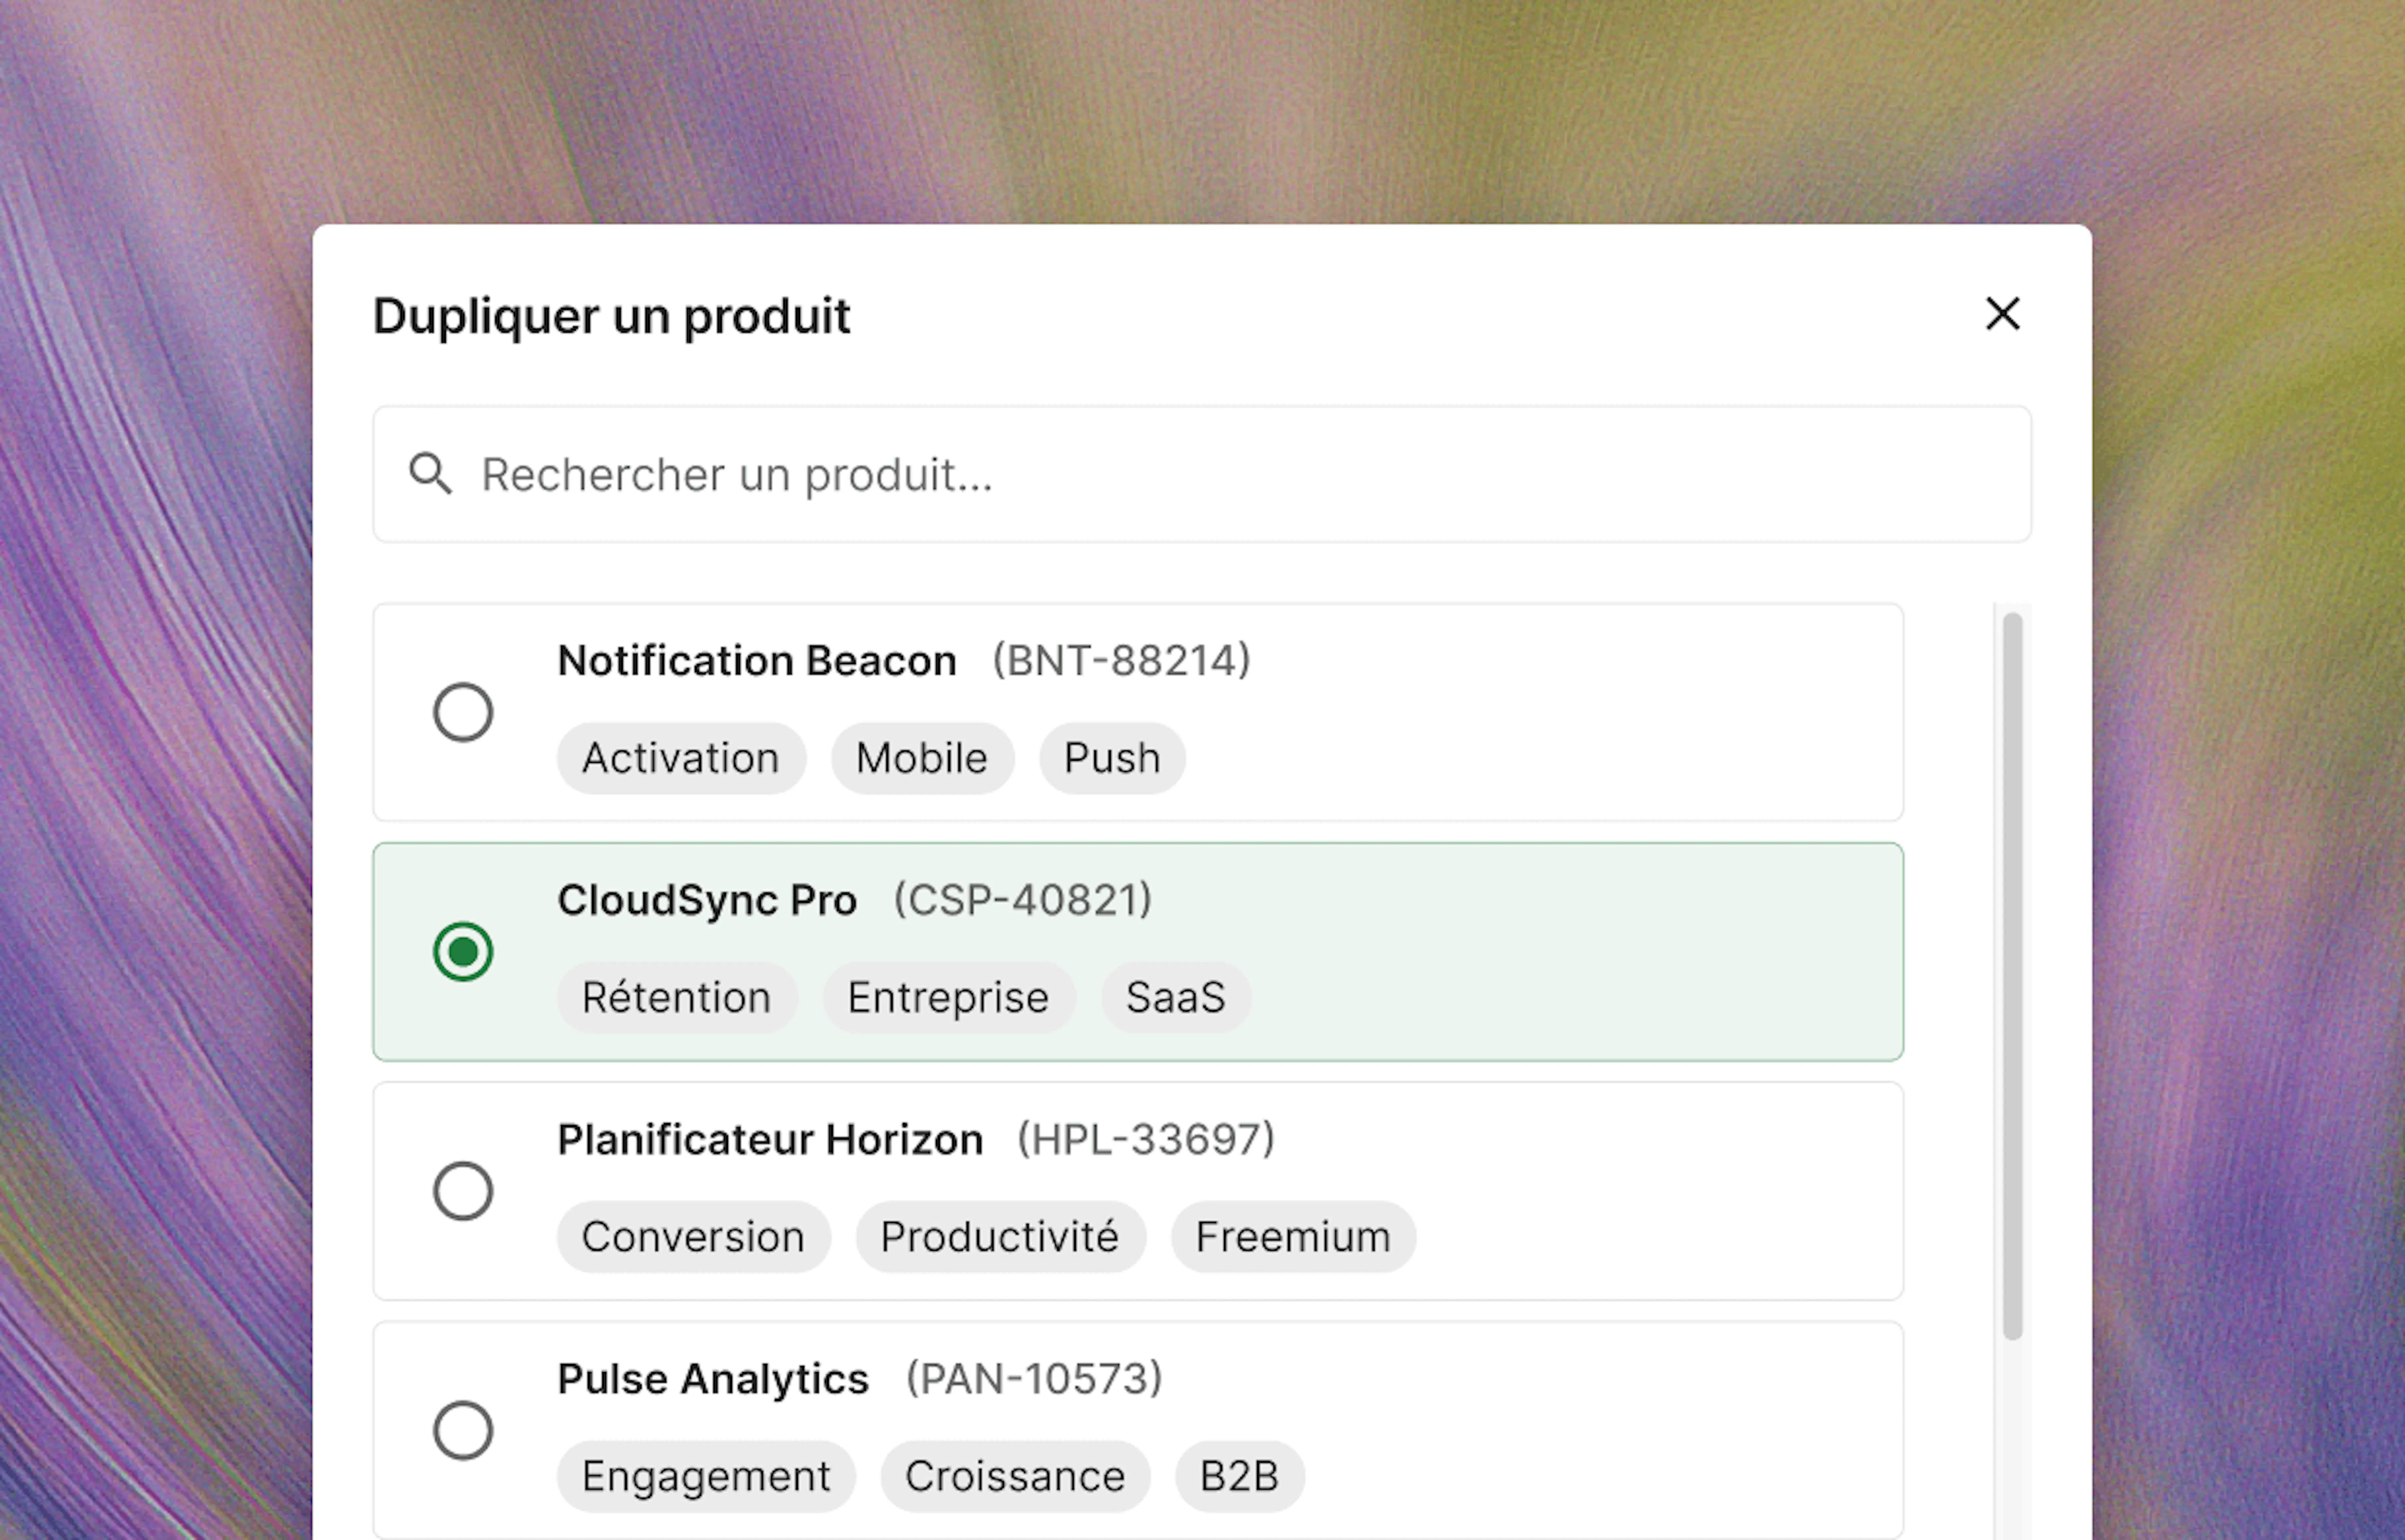The width and height of the screenshot is (2405, 1540).
Task: Focus the Rechercher un produit search field
Action: pos(1202,474)
